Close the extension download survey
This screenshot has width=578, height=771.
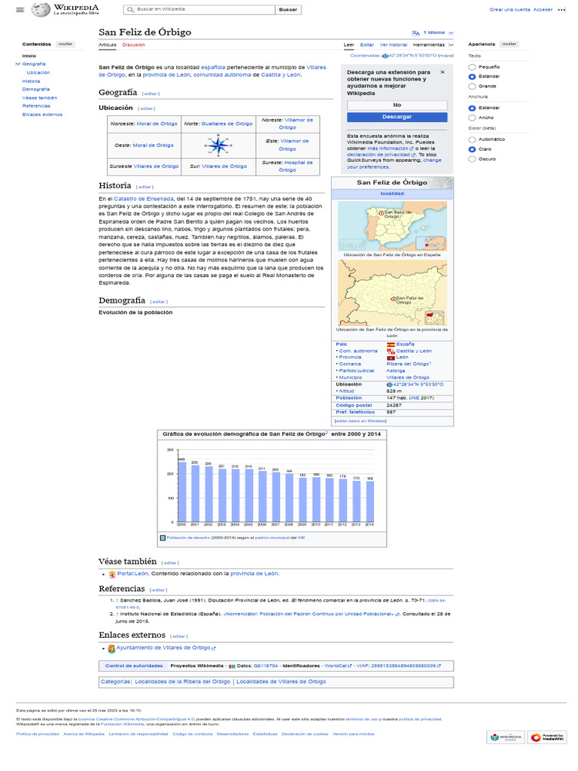(443, 72)
